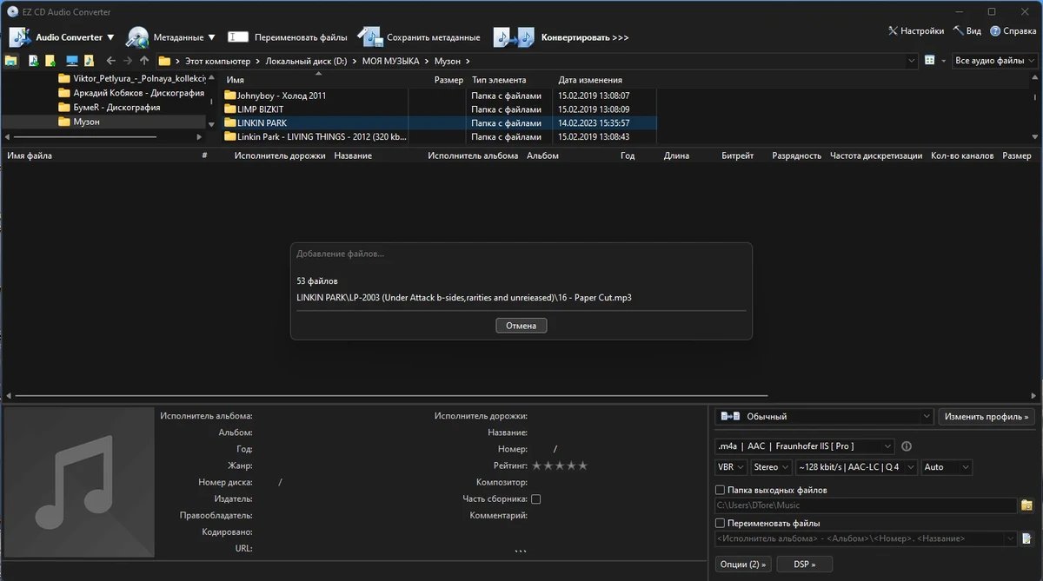Set the rating to five stars

tap(582, 465)
